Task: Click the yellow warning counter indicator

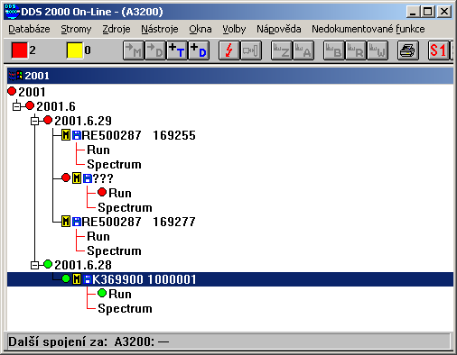Action: point(75,50)
